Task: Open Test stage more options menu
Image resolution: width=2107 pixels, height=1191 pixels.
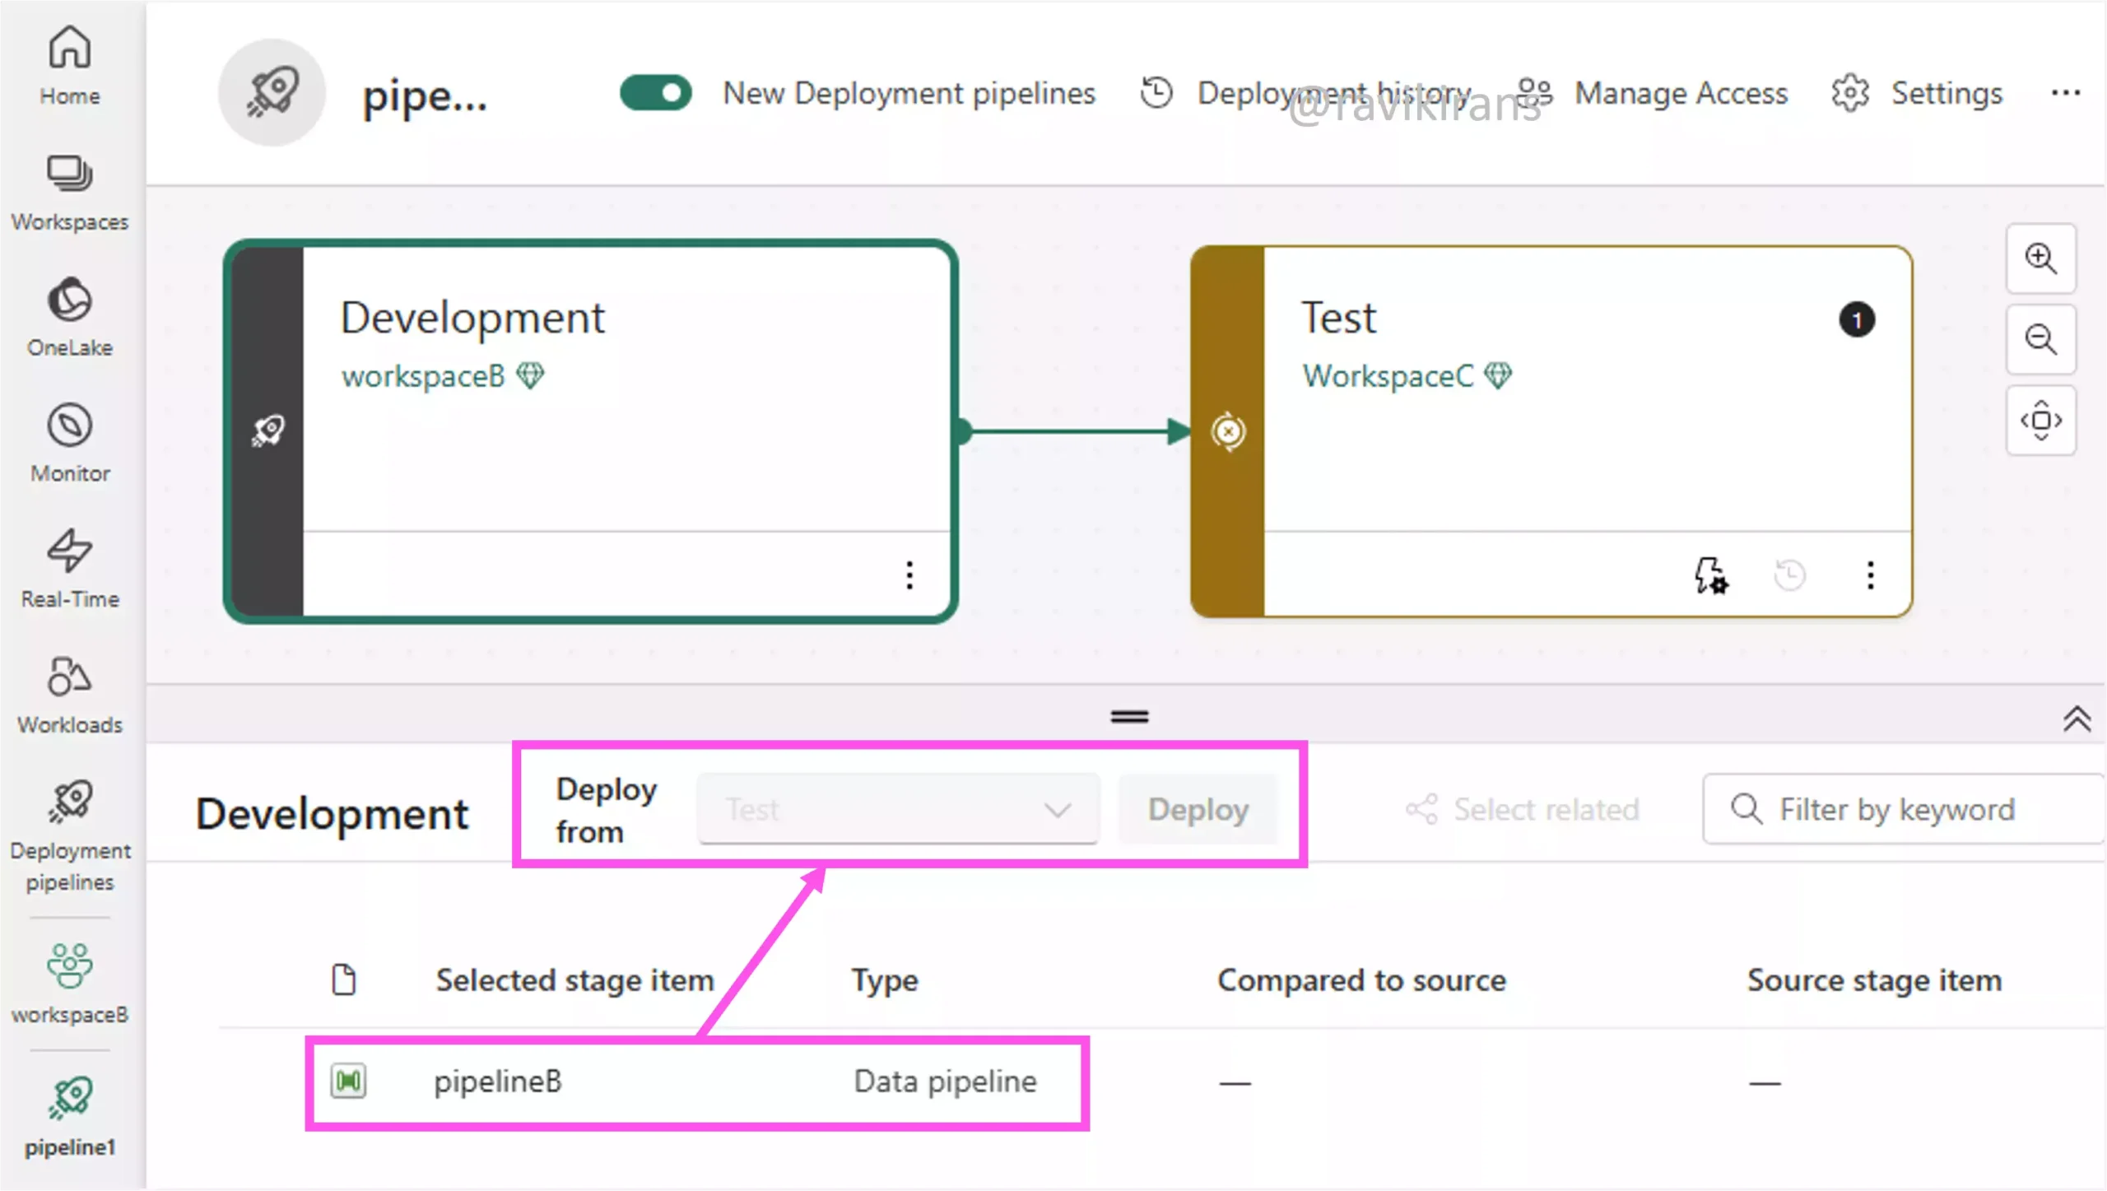Action: (1870, 575)
